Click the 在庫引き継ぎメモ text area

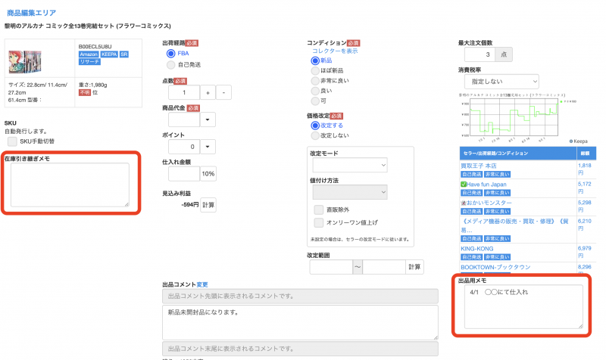coord(70,185)
